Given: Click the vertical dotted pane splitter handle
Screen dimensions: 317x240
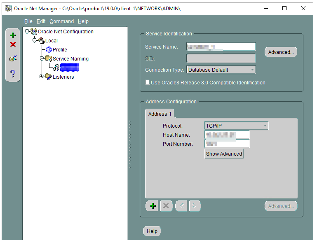Looking at the screenshot, I should coord(130,144).
